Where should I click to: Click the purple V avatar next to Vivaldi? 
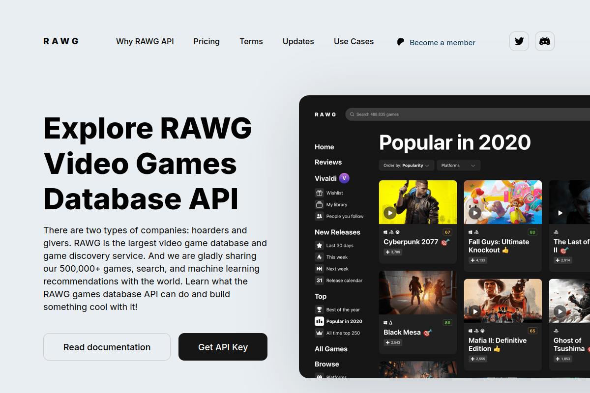(344, 178)
